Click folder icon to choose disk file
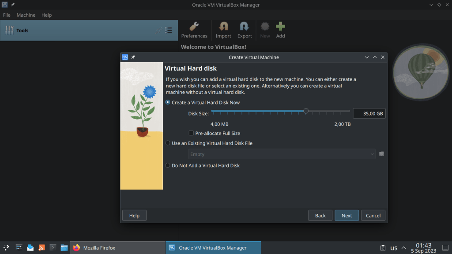The image size is (452, 254). click(382, 154)
